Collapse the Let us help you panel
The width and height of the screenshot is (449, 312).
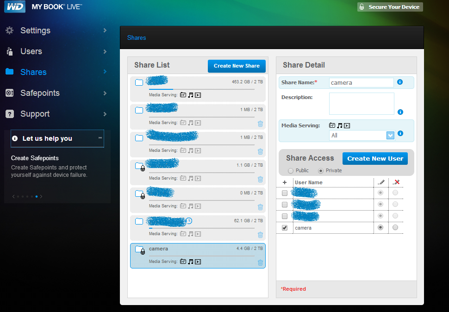coord(100,137)
